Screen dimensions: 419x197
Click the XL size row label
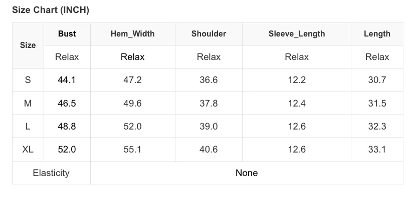[x=28, y=149]
